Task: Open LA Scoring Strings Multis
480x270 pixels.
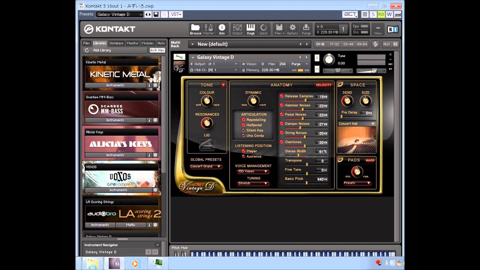Action: (130, 225)
